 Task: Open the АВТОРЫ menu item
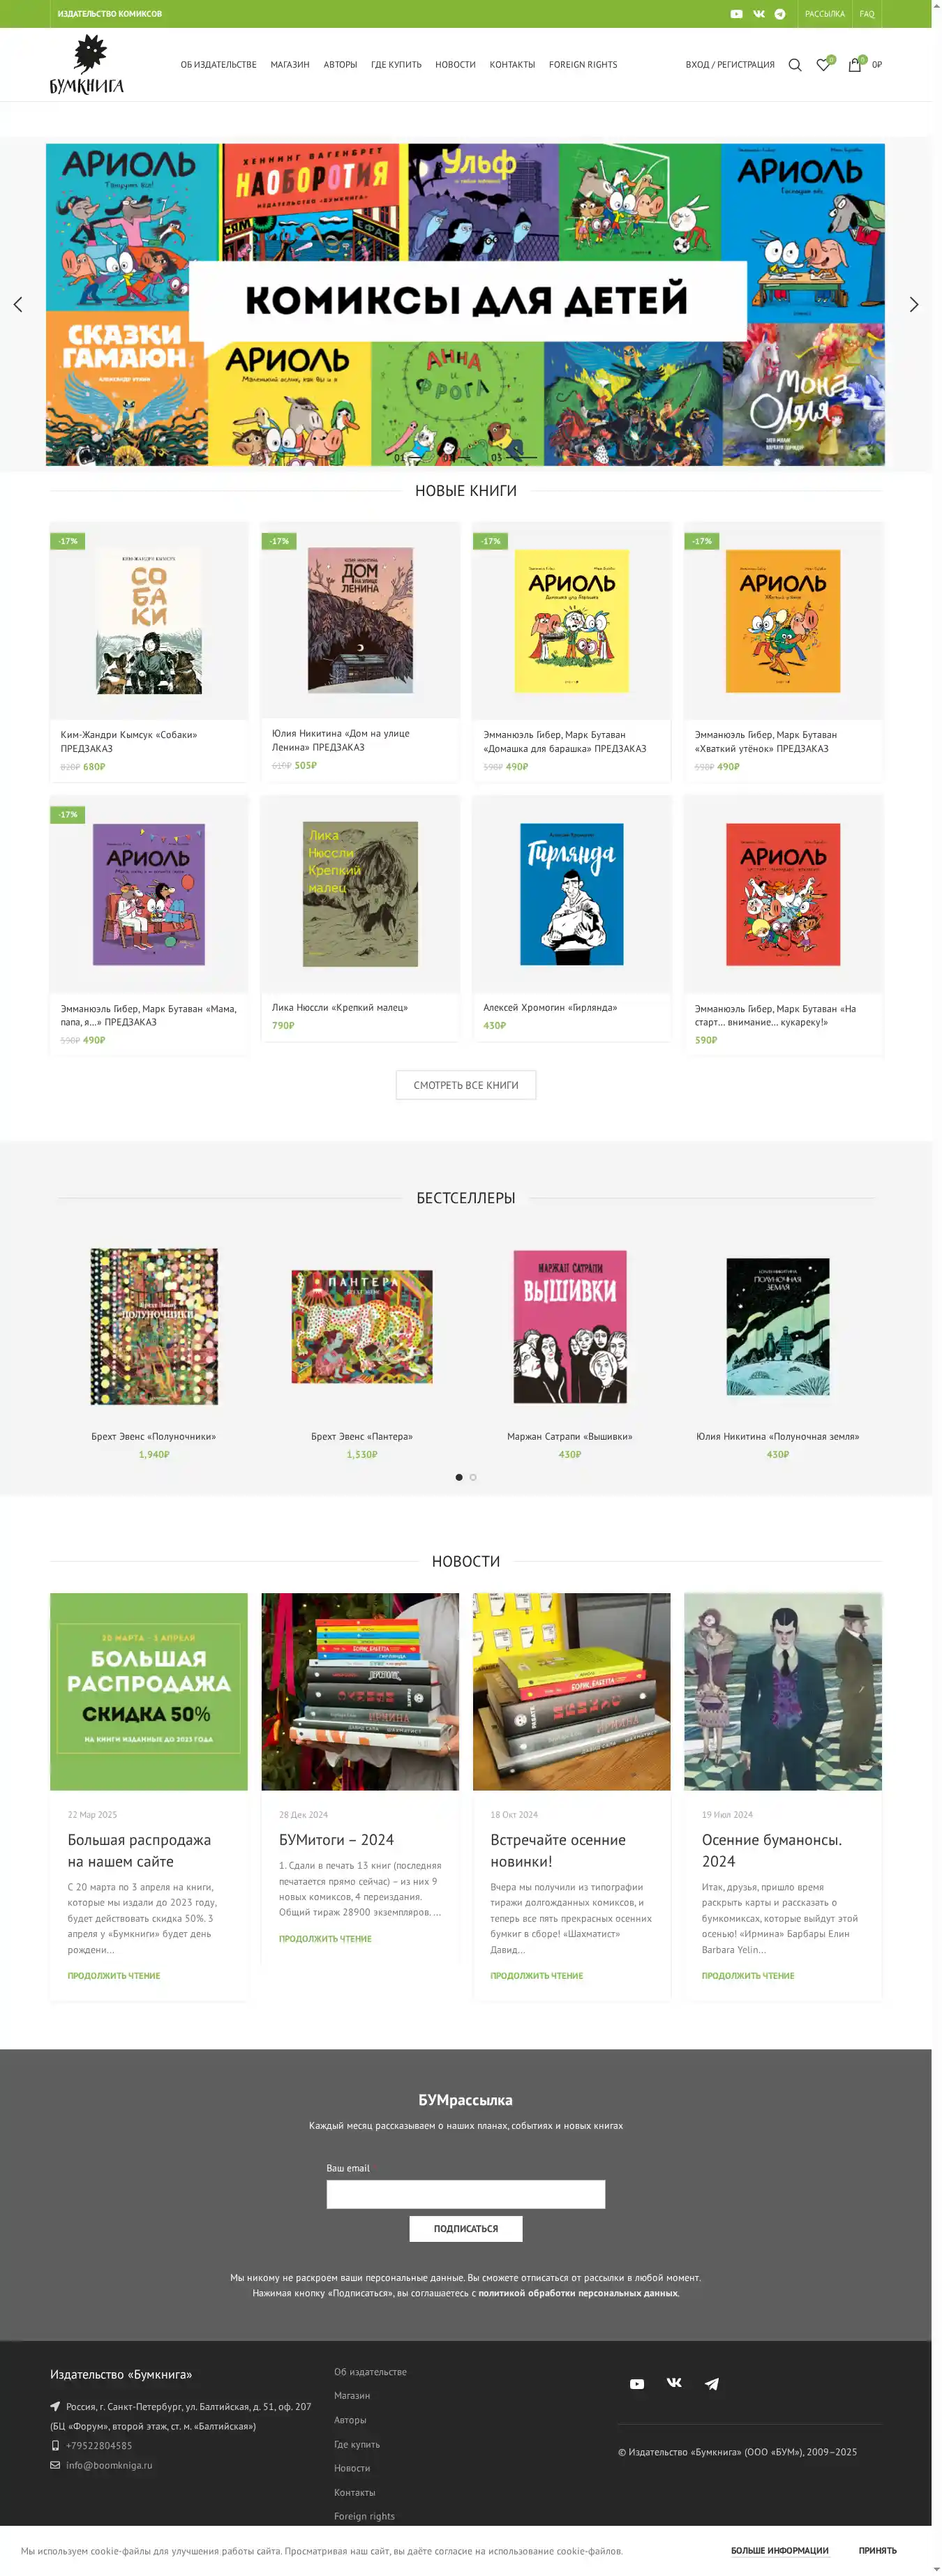coord(340,65)
